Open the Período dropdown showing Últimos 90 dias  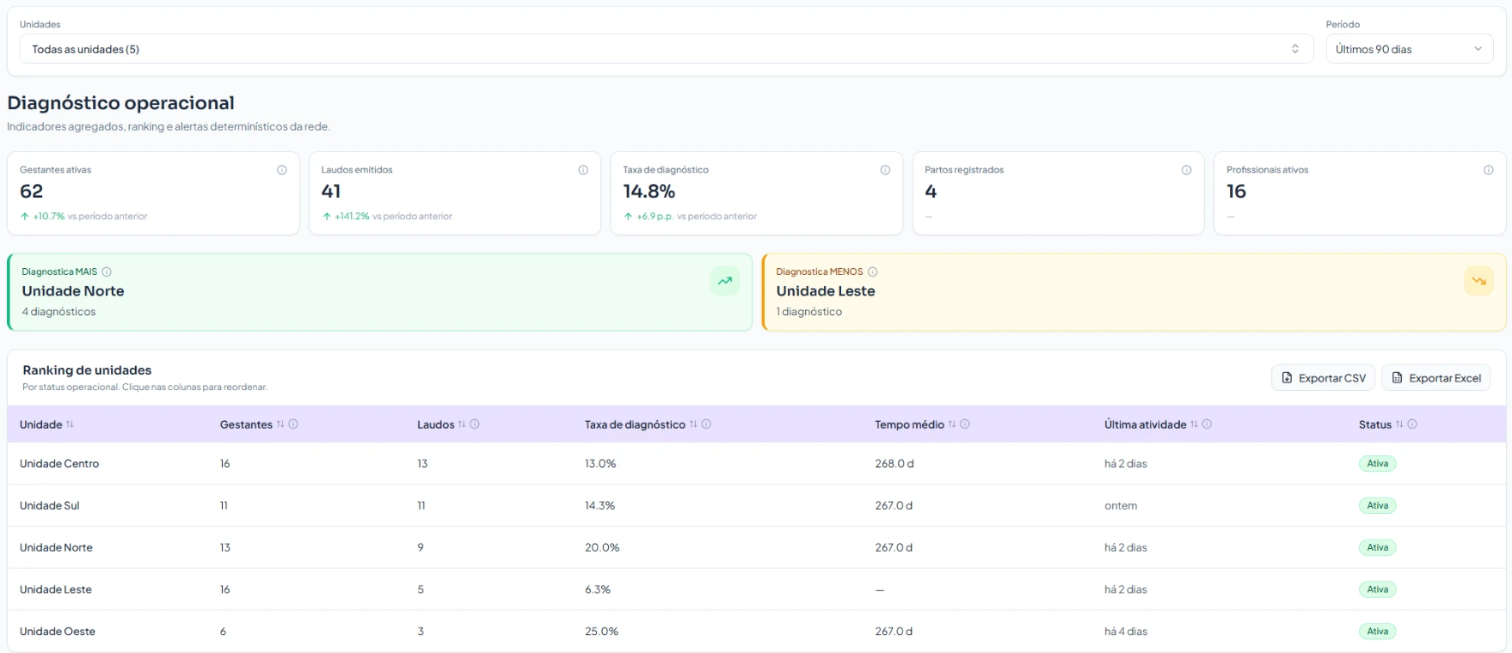coord(1409,49)
